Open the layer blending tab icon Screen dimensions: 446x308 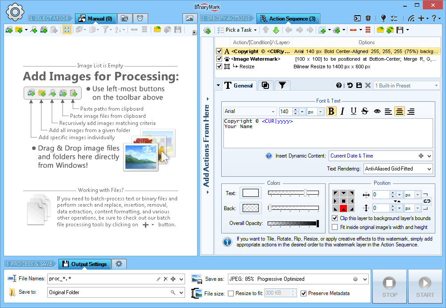coord(265,85)
